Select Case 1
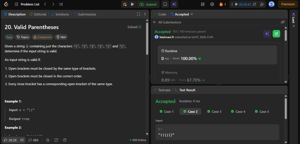This screenshot has height=144, width=300. [166, 111]
